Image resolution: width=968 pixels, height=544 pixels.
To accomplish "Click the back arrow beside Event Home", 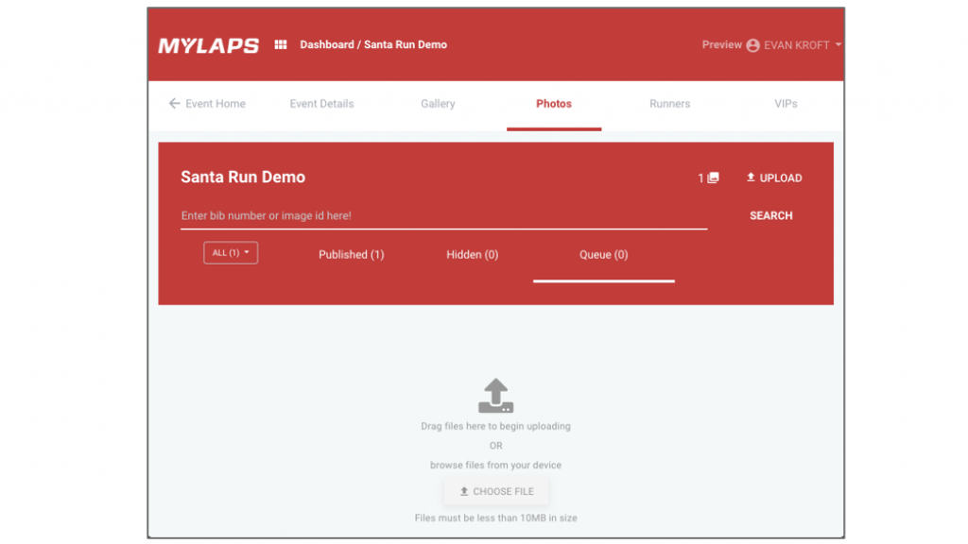I will (x=174, y=104).
